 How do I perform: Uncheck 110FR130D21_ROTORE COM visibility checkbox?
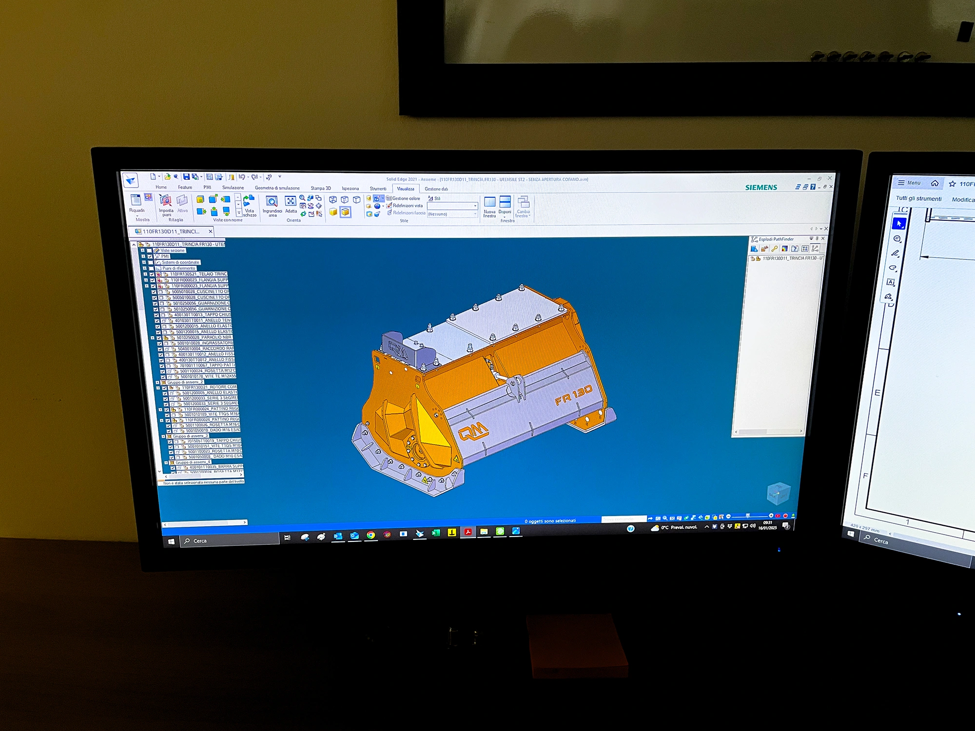click(164, 388)
